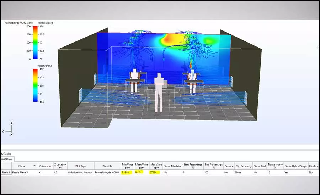The image size is (320, 195).
Task: Click the 'Formaldehyde HCHO (ppm)' legend title
Action: click(18, 23)
